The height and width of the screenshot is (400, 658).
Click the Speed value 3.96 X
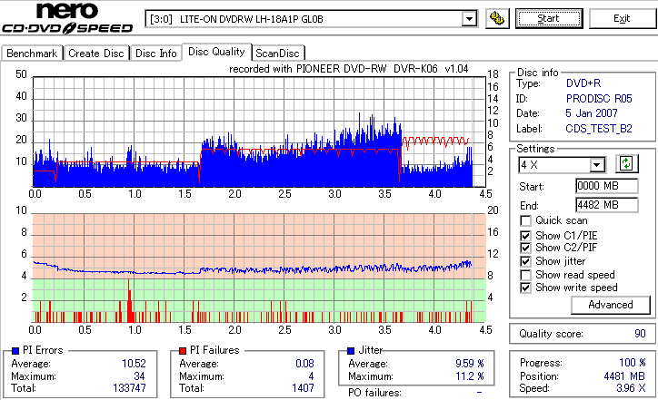(631, 388)
